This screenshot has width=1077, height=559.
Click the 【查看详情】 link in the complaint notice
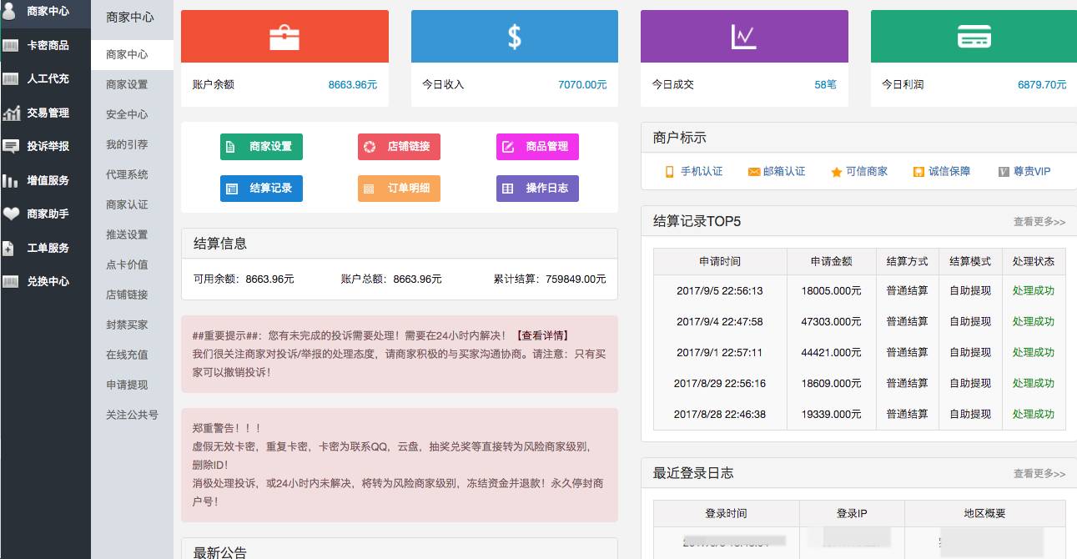pos(542,335)
